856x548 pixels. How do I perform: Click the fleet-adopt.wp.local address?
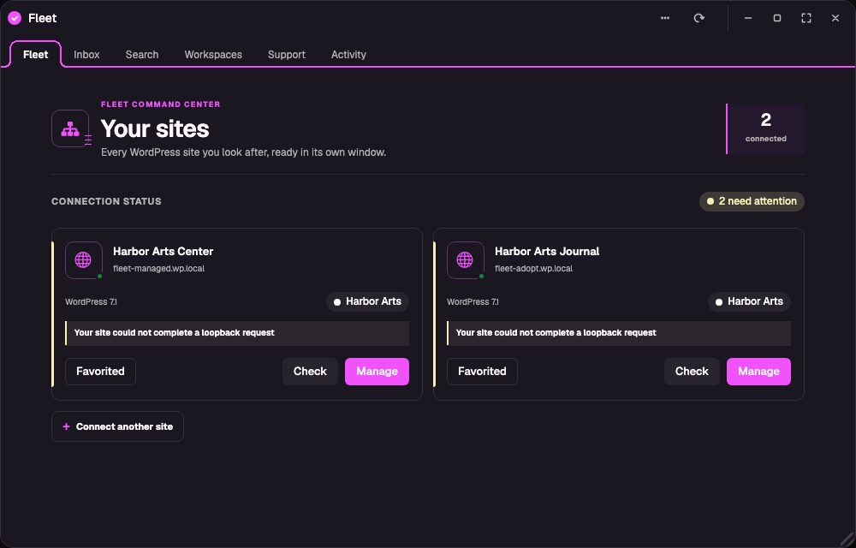coord(533,269)
